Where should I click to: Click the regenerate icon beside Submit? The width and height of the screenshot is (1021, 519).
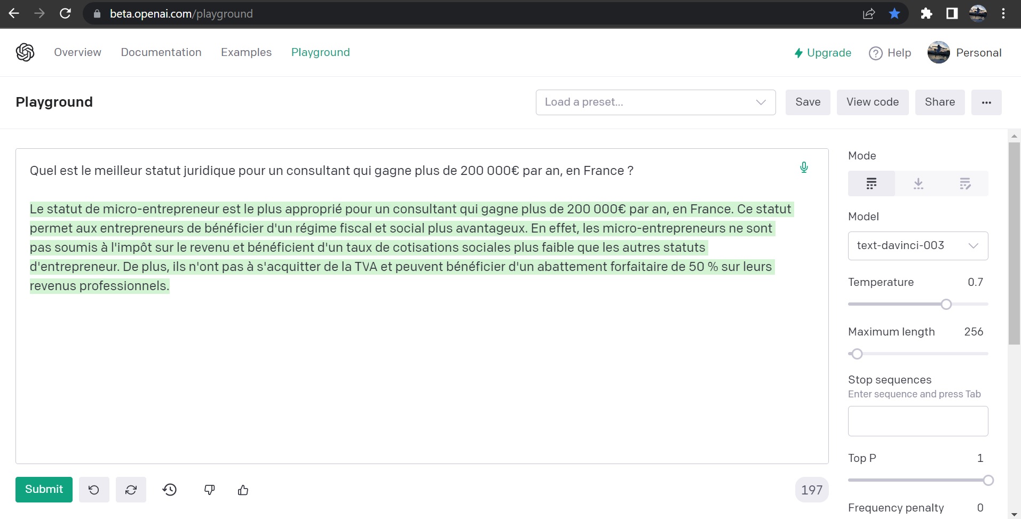click(x=131, y=490)
